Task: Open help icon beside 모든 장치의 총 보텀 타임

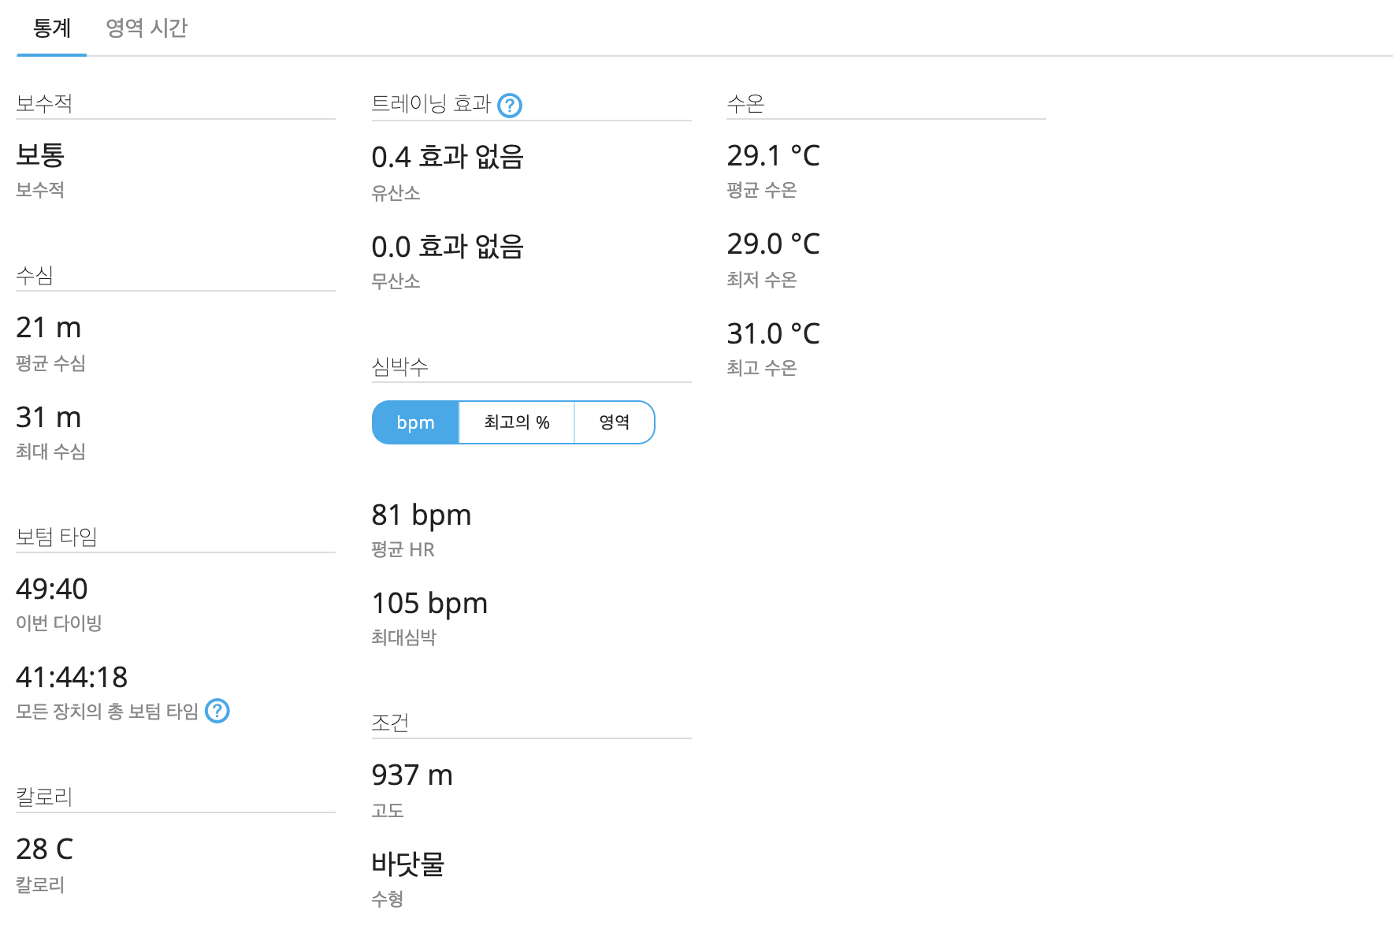Action: coord(217,711)
